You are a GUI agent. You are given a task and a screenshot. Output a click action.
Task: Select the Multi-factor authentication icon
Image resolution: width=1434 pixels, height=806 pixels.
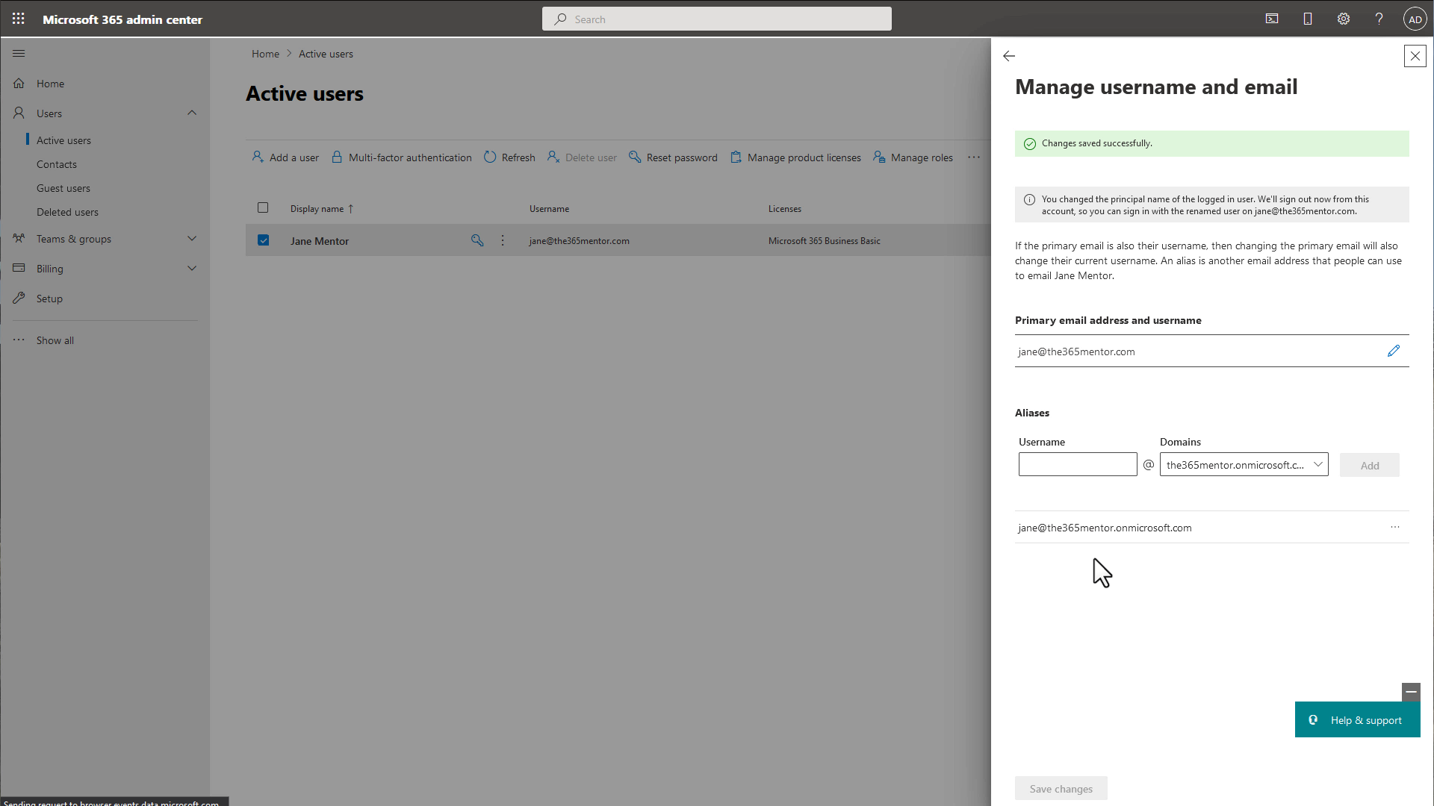[x=337, y=157]
